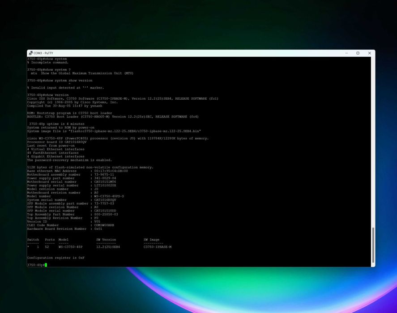Click the 'SFP Module revision Number' label
The height and width of the screenshot is (313, 397).
tap(53, 207)
